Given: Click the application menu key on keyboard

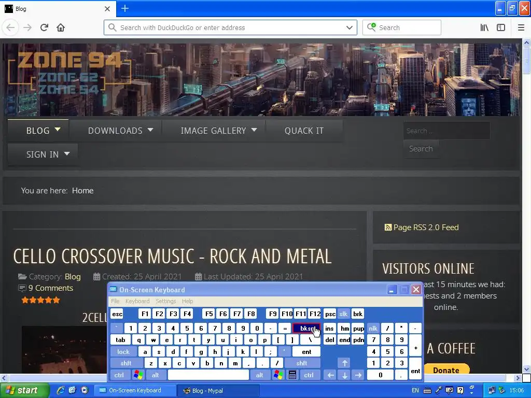Looking at the screenshot, I should pos(292,375).
